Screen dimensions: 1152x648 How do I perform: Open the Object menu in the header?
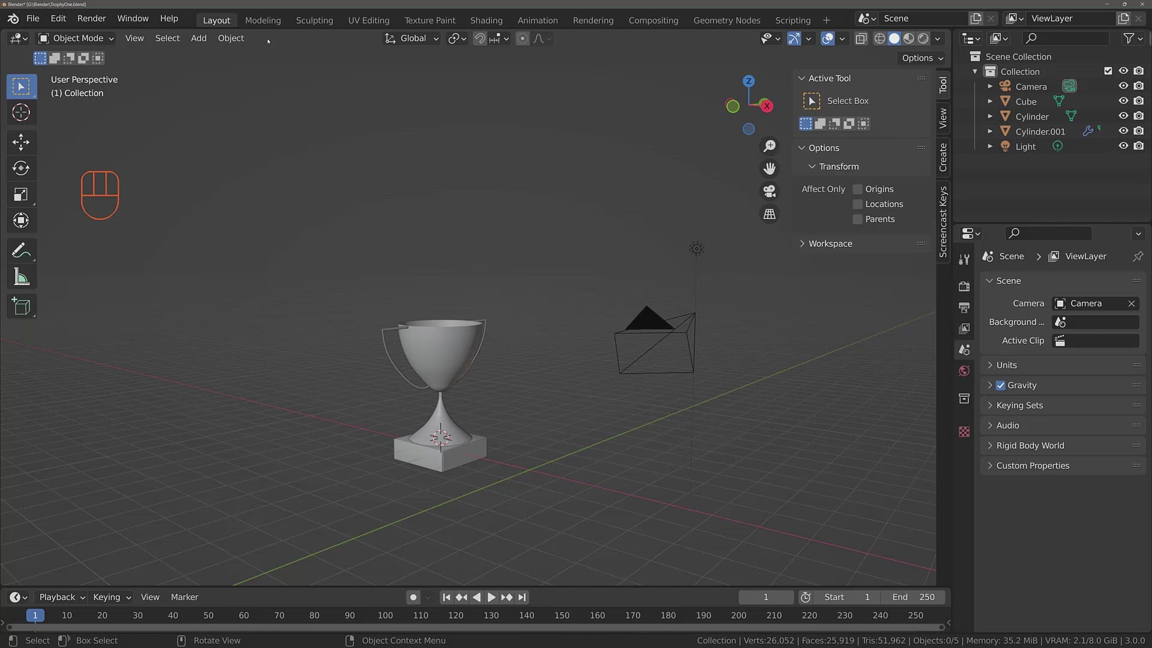click(230, 38)
